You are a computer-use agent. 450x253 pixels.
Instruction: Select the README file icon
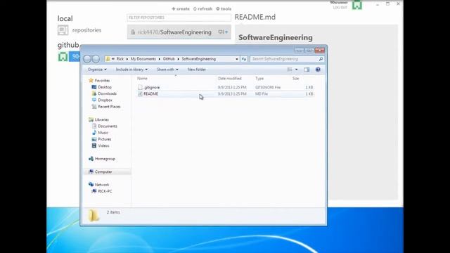click(140, 93)
